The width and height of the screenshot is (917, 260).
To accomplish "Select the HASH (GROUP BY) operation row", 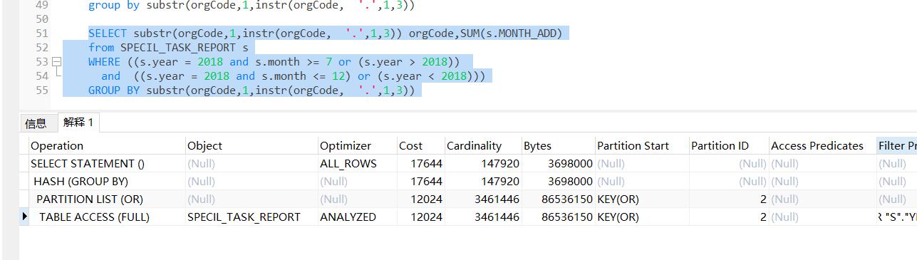I will pos(469,181).
